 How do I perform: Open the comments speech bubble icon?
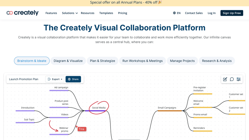232,79
